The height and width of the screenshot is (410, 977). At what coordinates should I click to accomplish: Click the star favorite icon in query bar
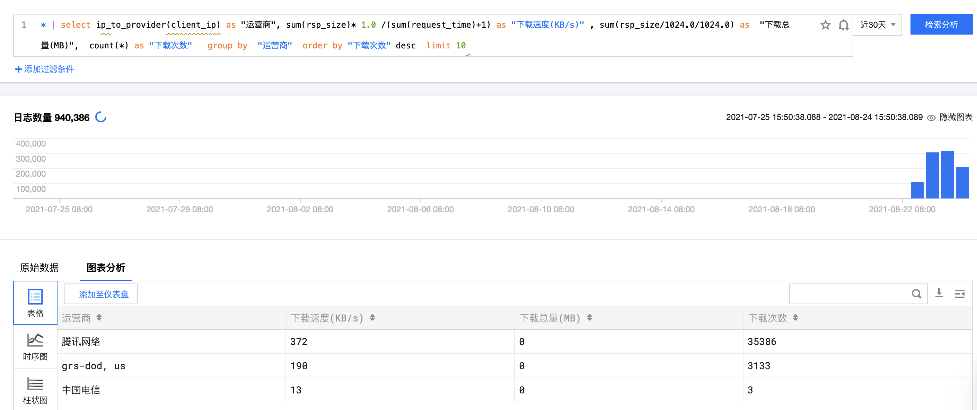click(x=825, y=25)
